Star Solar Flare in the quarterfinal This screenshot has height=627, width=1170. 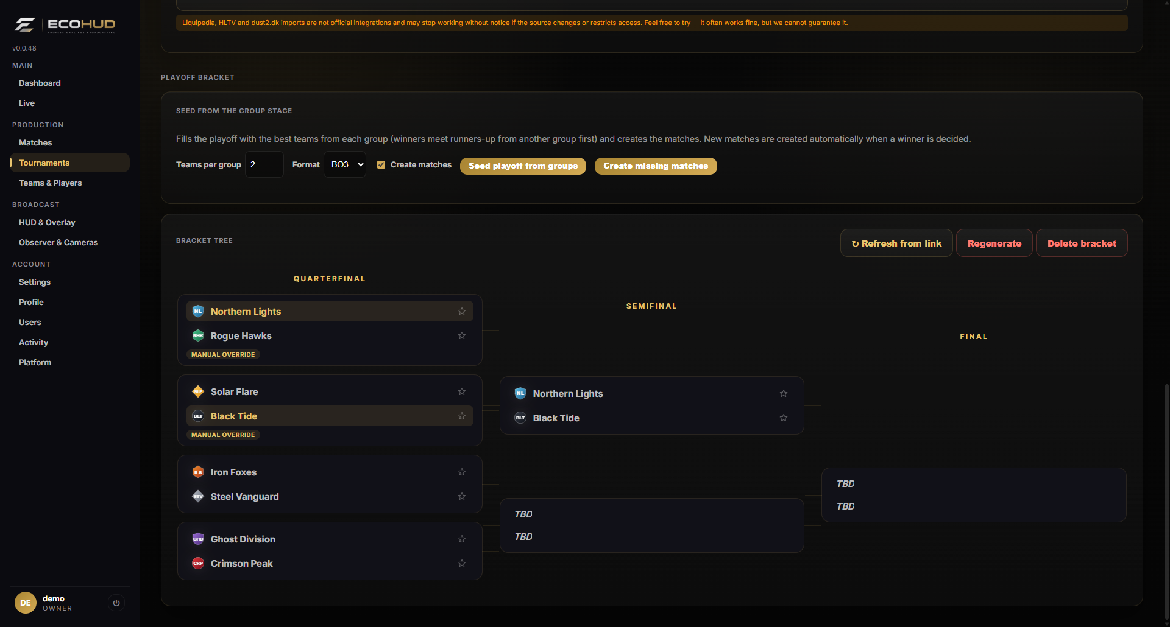pos(462,391)
